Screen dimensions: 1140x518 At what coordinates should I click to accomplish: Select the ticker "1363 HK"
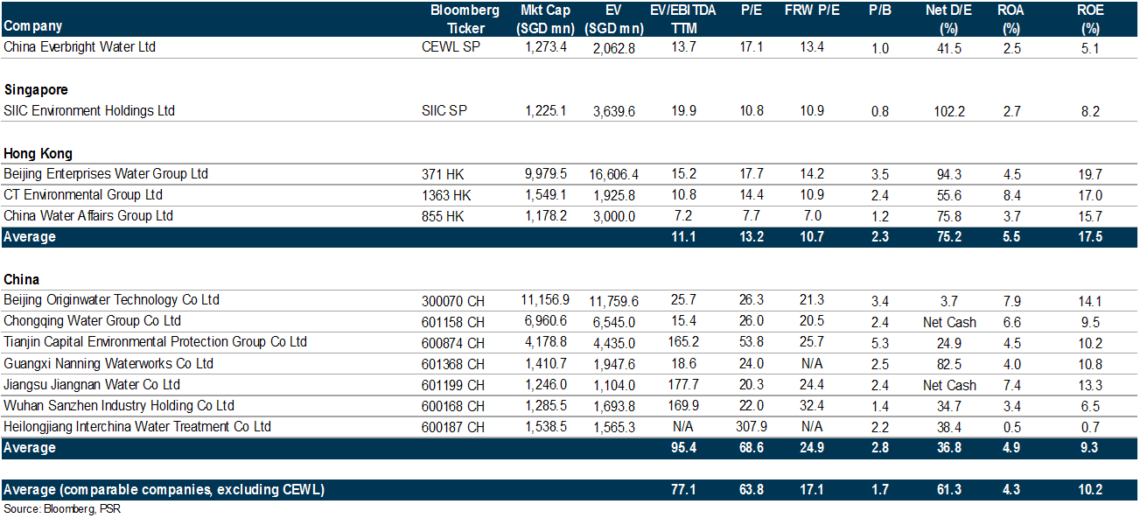446,194
